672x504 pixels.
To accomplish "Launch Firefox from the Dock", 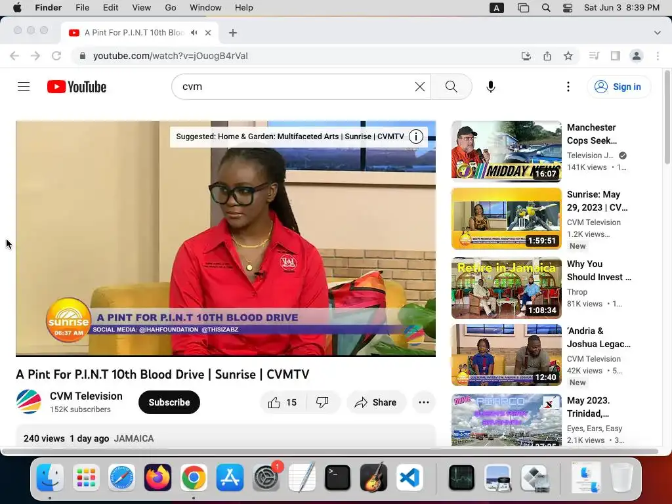I will click(x=157, y=477).
